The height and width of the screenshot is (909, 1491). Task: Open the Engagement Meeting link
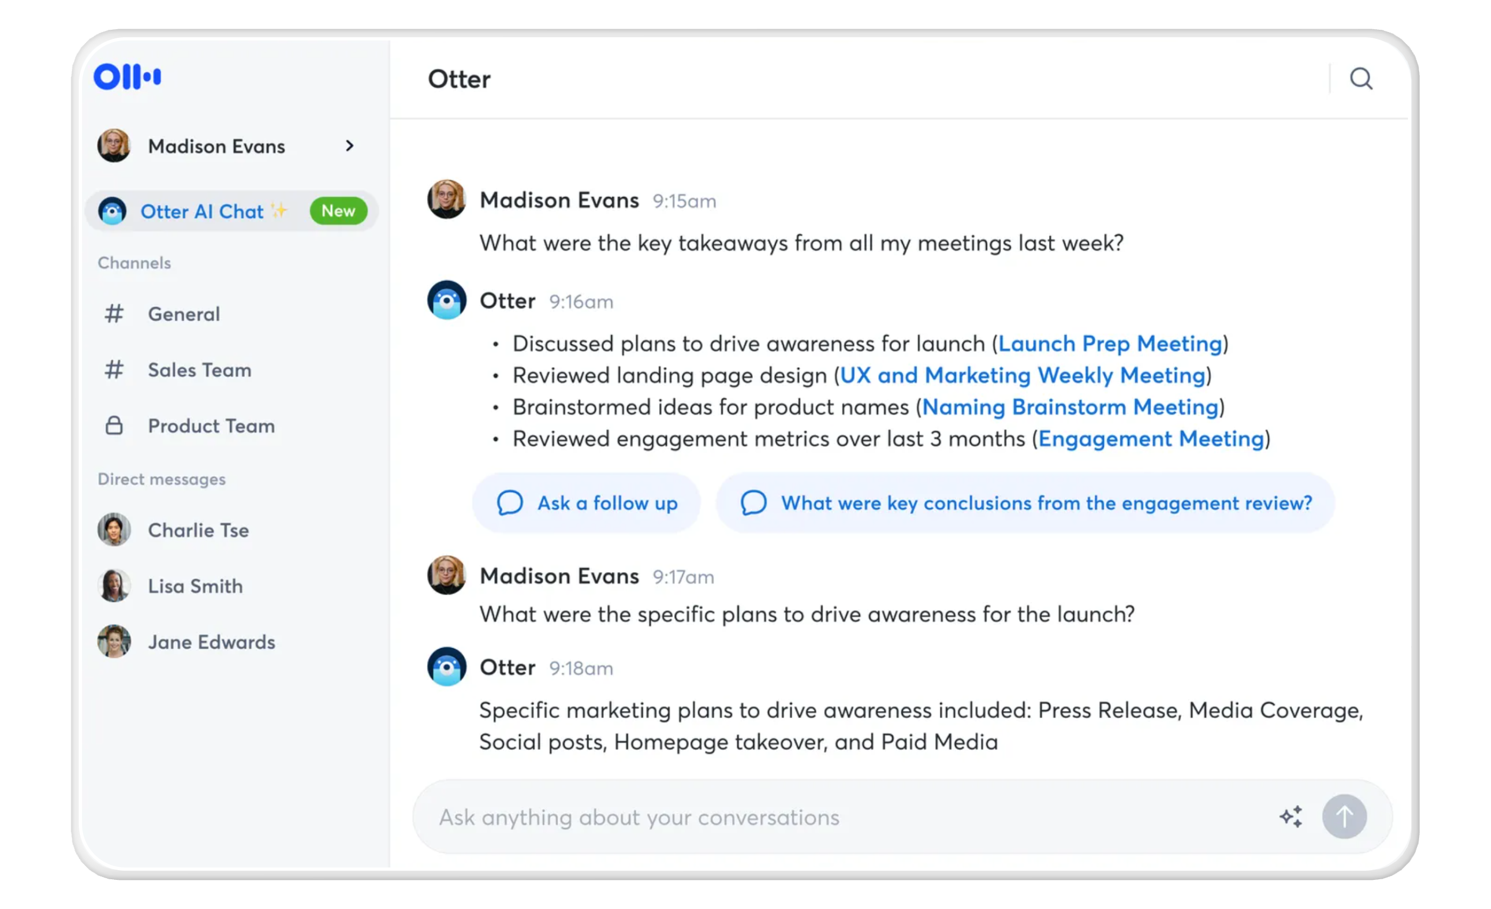[x=1151, y=439]
